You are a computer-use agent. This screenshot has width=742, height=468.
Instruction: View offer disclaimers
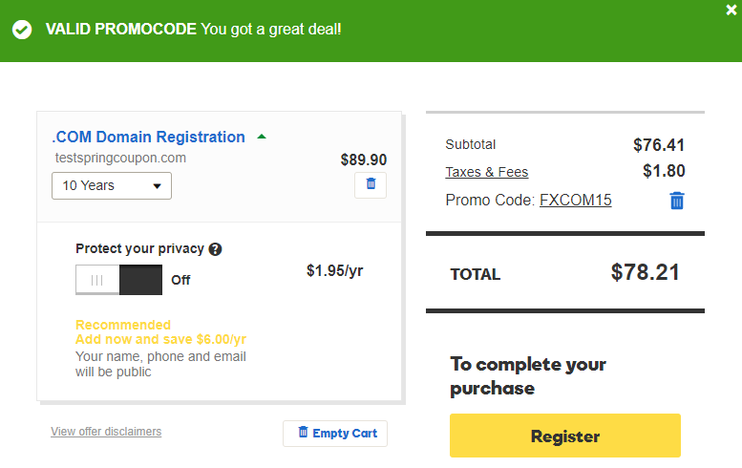pos(106,432)
